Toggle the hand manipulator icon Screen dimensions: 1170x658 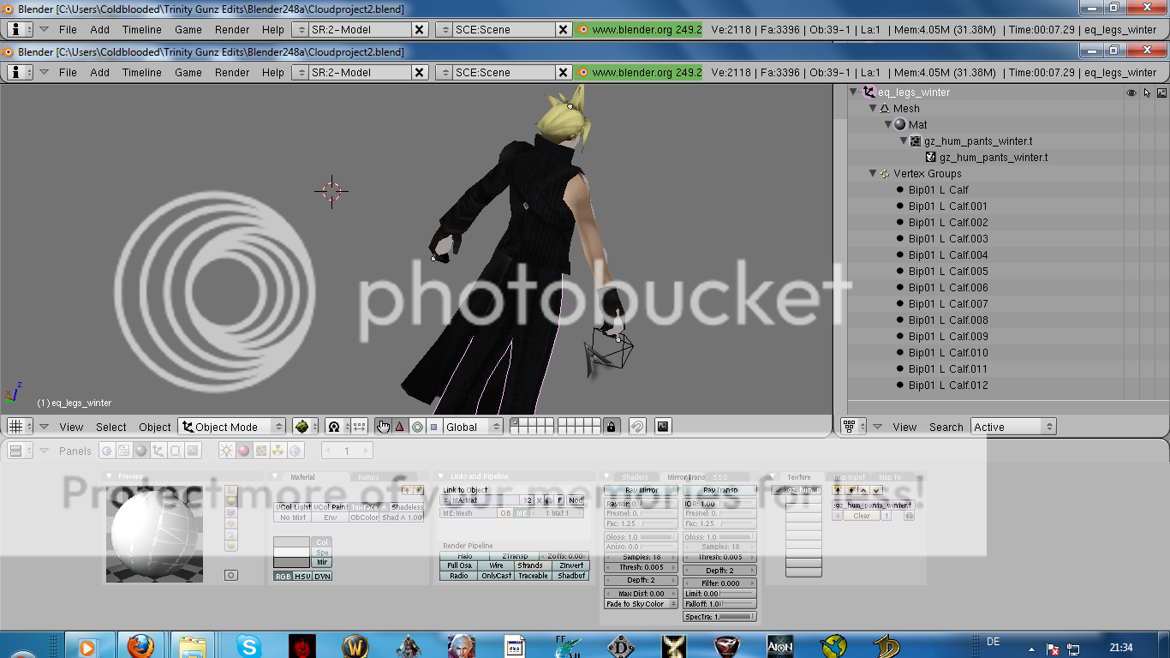pyautogui.click(x=383, y=427)
